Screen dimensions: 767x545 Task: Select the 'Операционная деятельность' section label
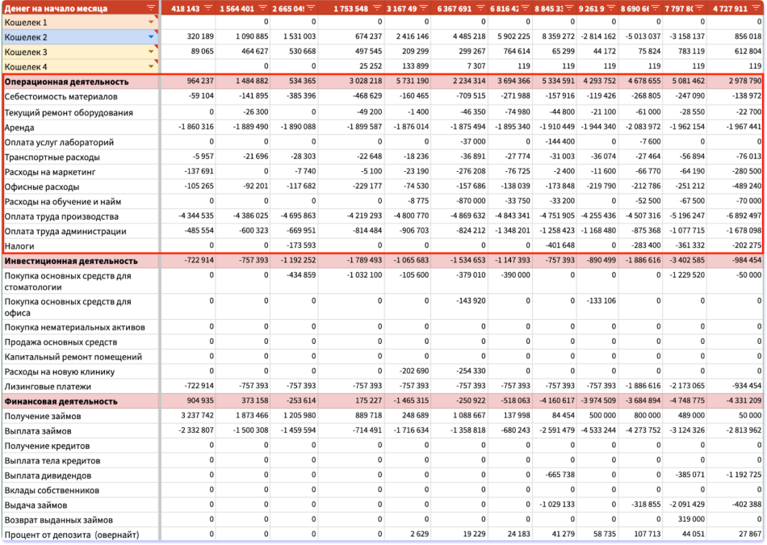click(x=66, y=82)
